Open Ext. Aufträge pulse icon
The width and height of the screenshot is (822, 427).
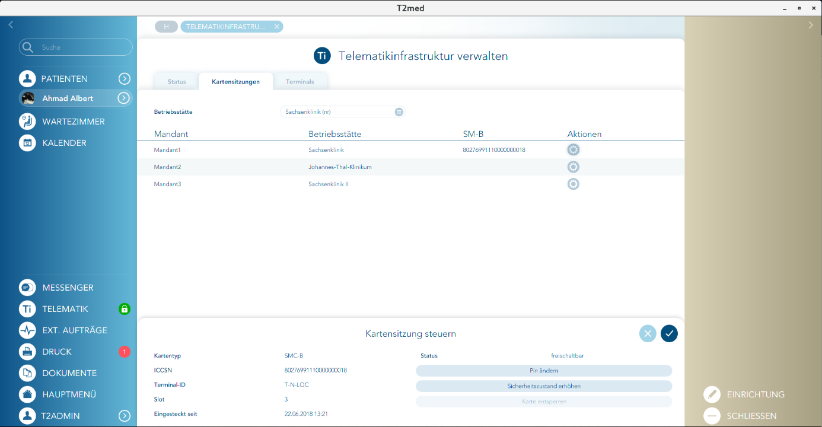click(x=27, y=330)
